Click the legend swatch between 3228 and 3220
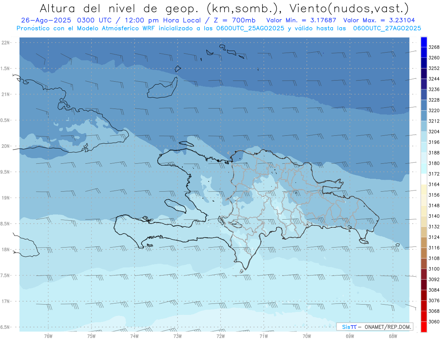 tap(424, 105)
